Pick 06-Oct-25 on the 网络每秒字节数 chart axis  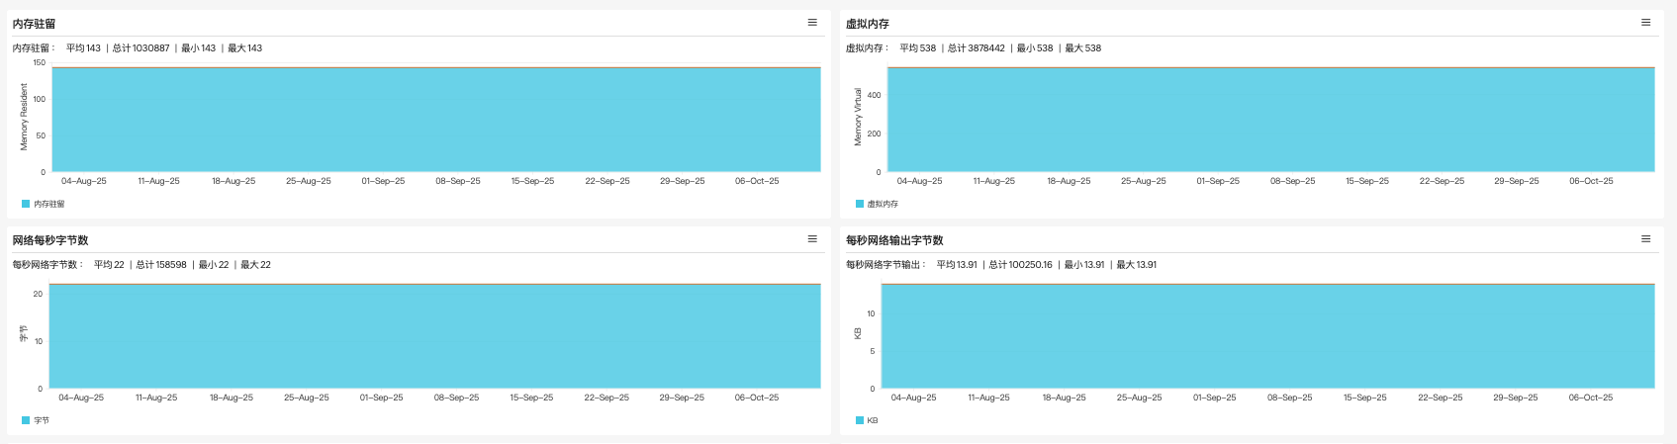[756, 398]
